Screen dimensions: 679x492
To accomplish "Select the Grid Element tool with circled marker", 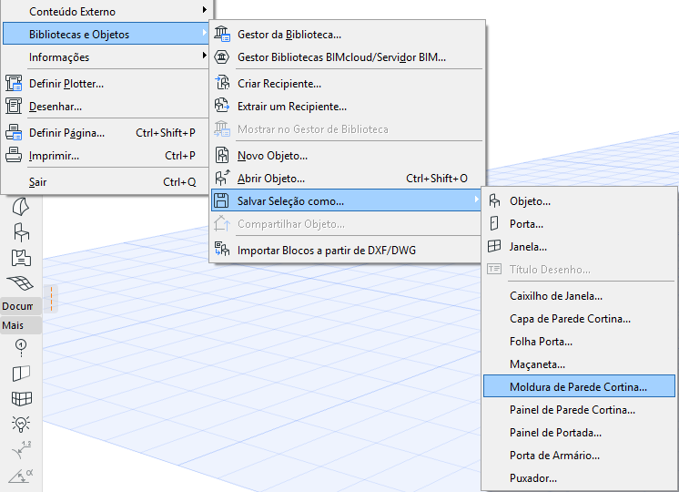I will pos(21,348).
